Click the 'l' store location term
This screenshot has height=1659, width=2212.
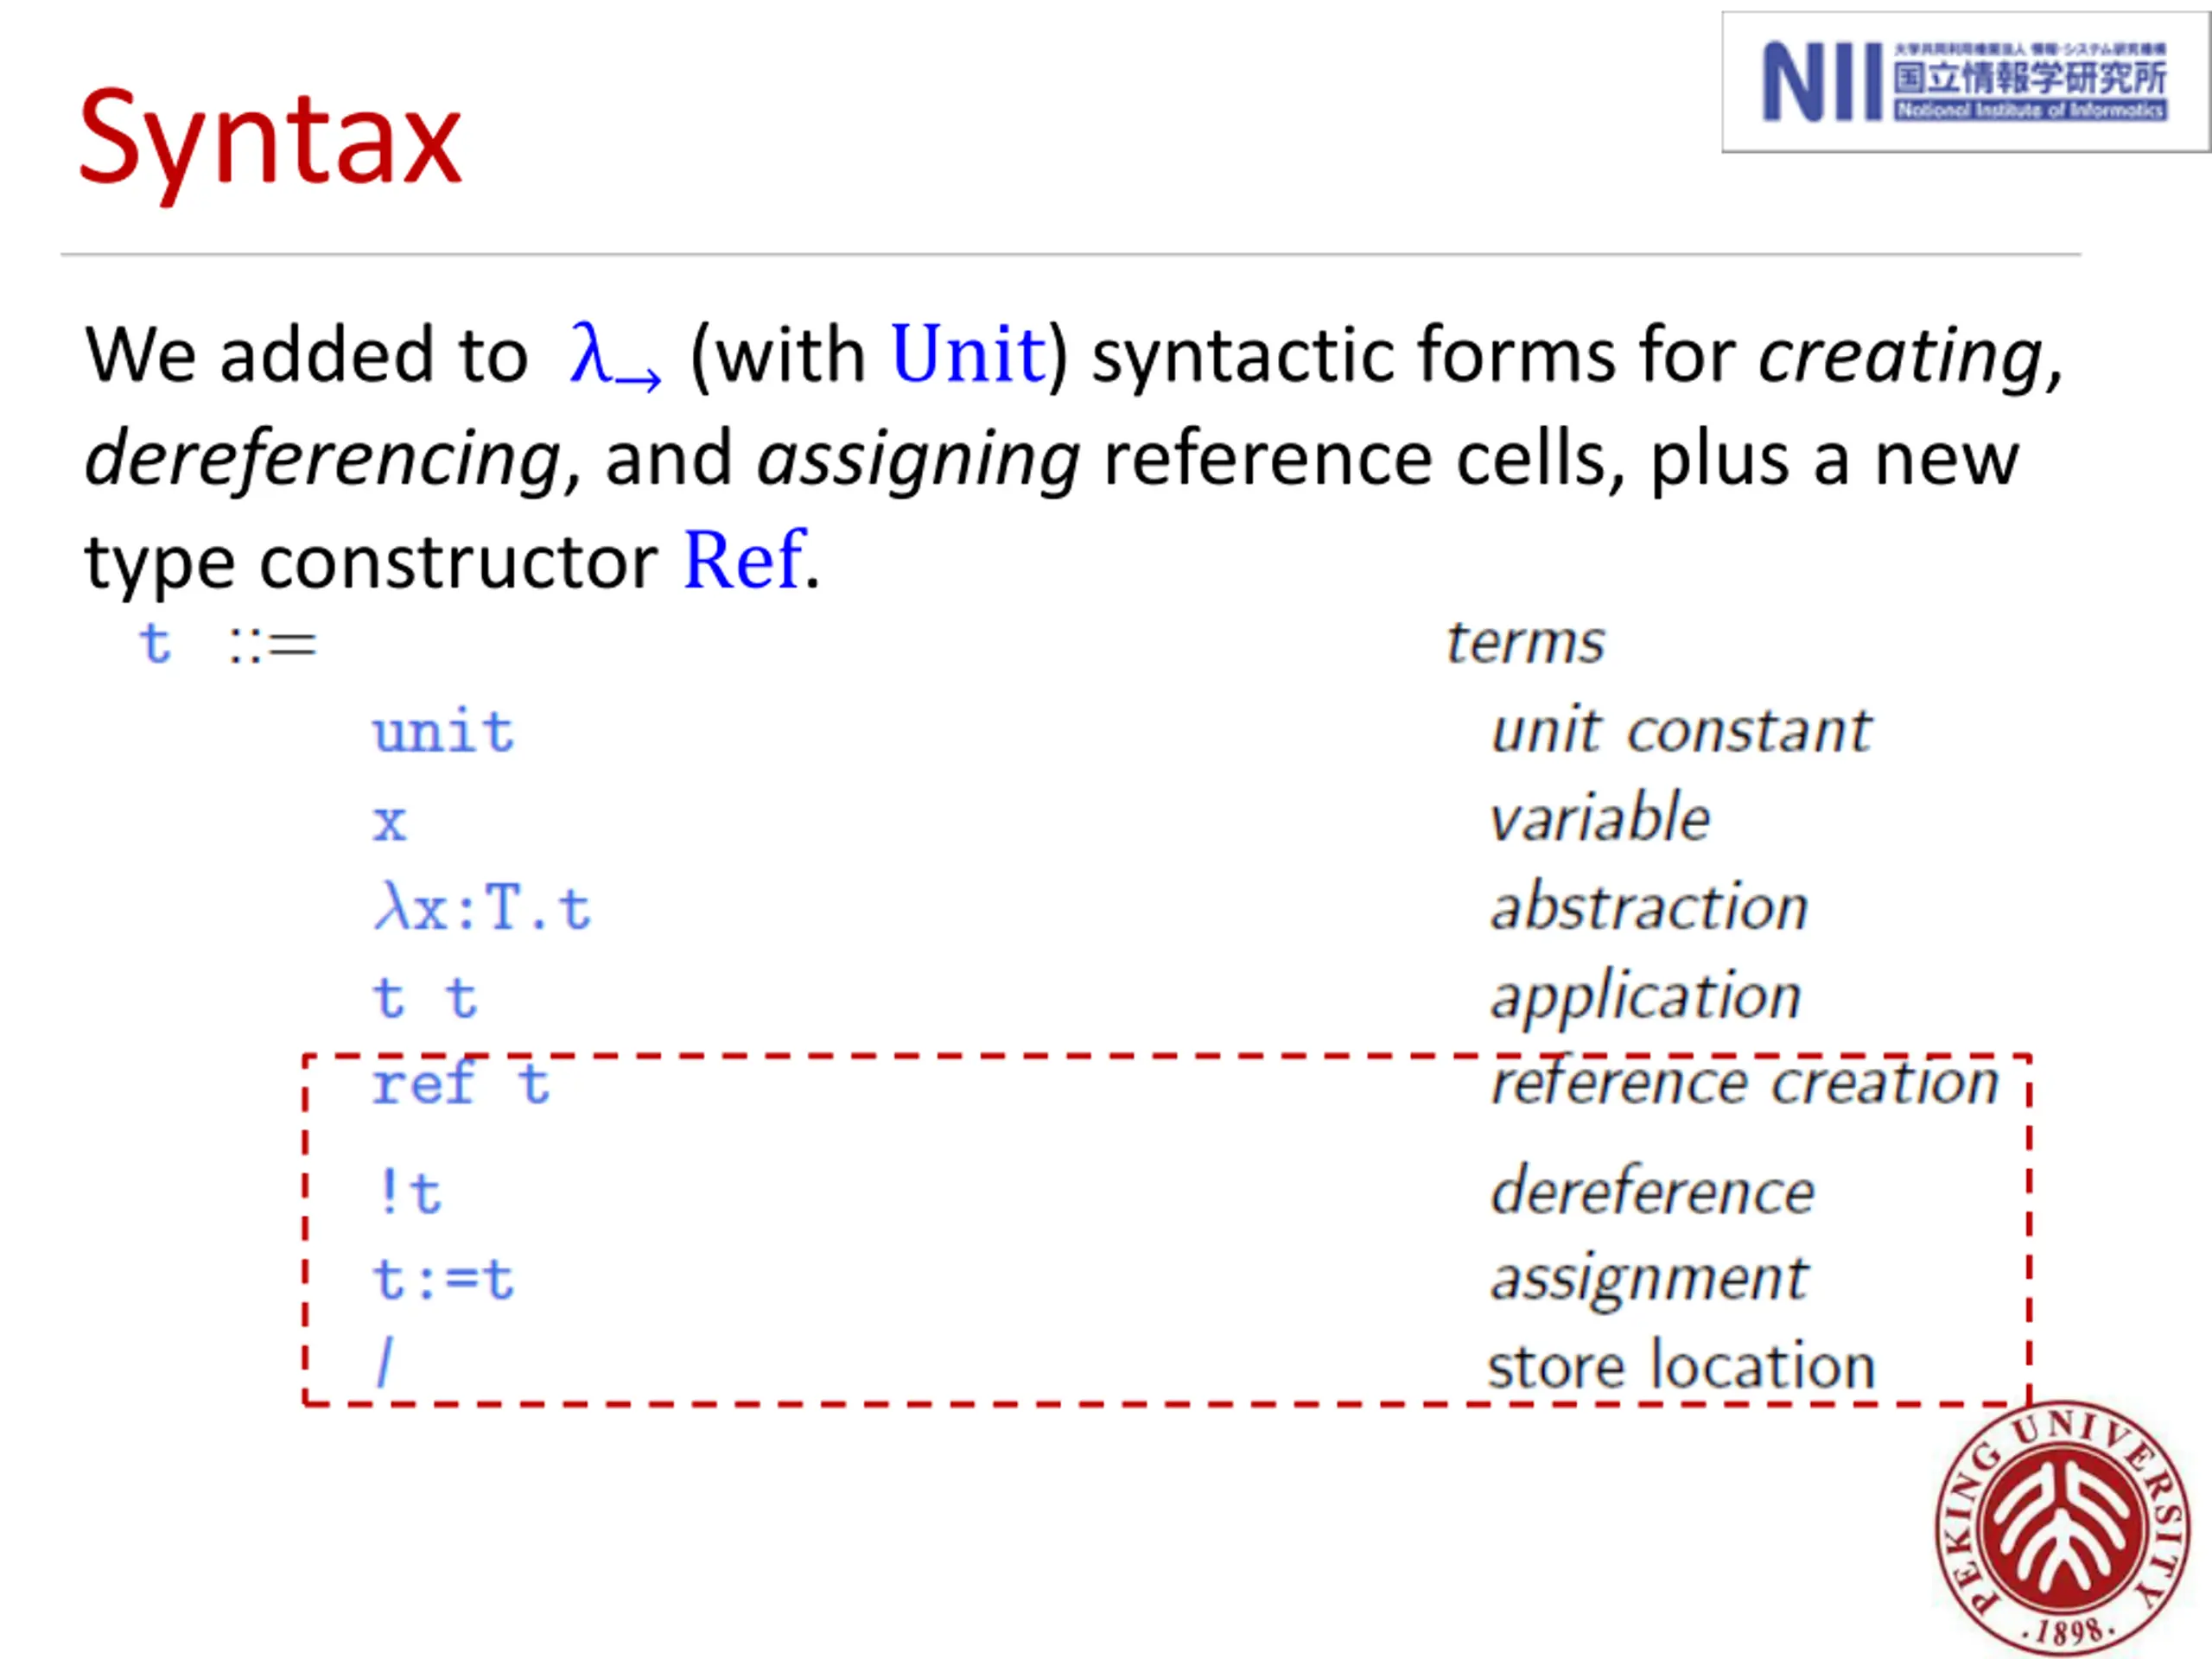click(385, 1363)
